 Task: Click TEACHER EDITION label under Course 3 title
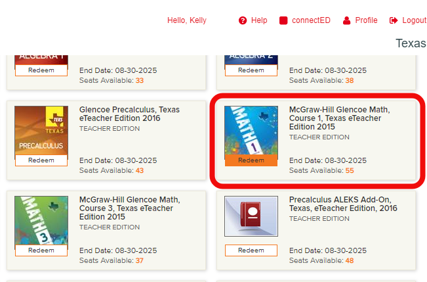point(110,227)
